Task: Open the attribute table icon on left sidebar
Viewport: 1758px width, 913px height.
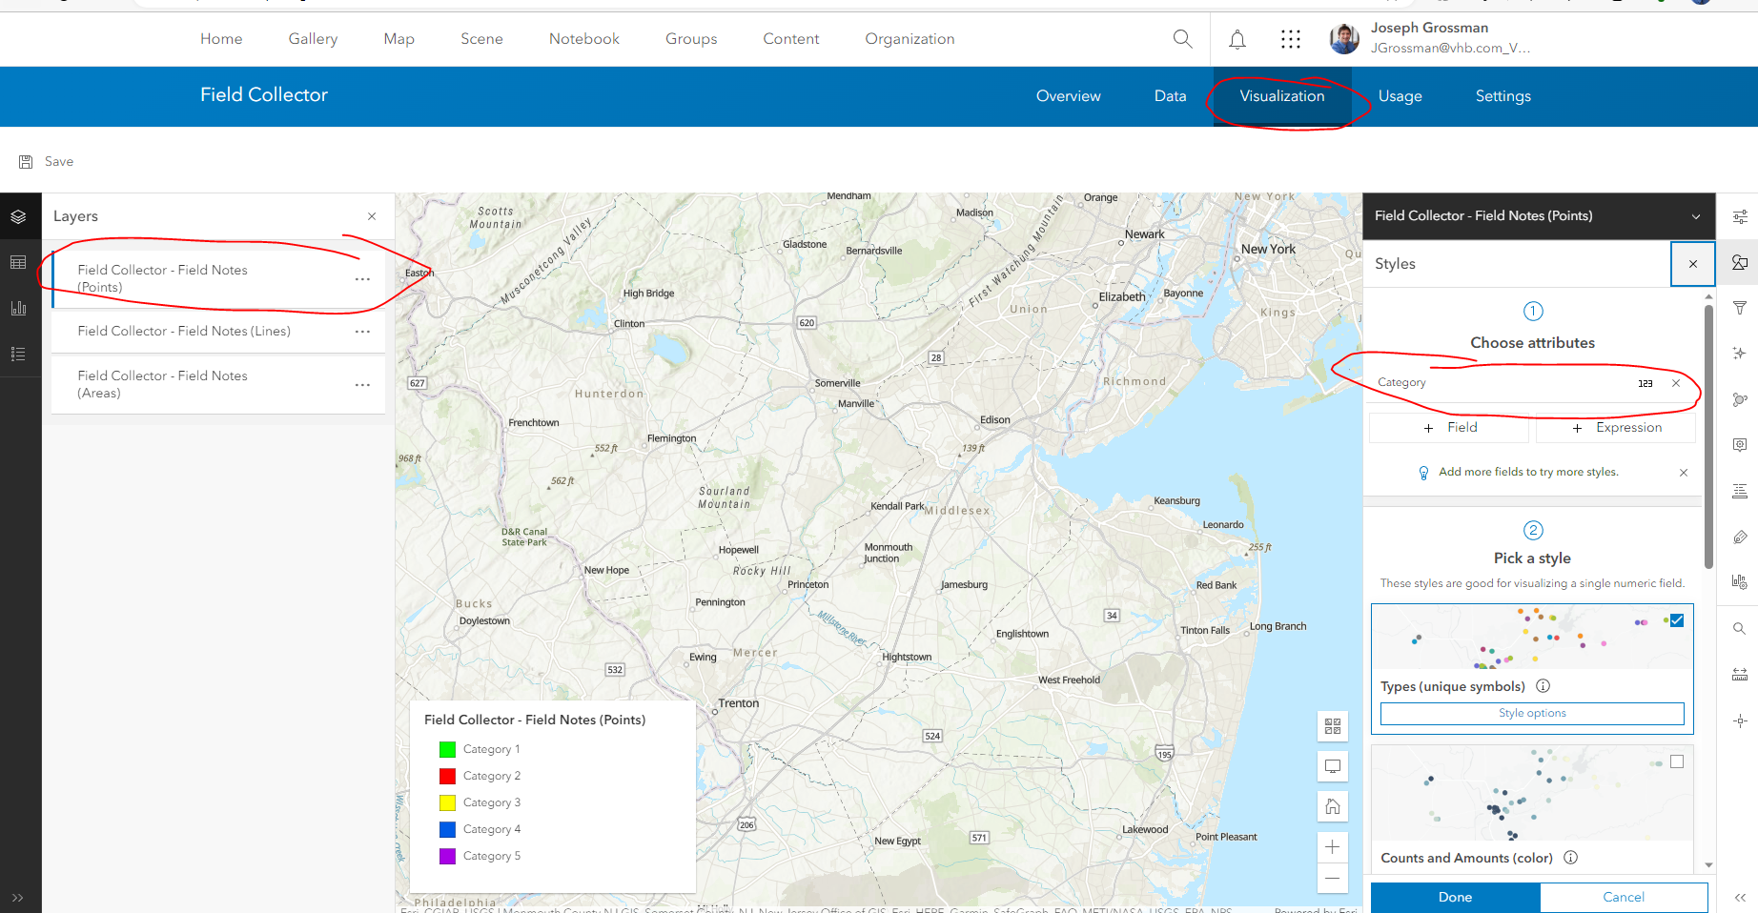Action: click(19, 261)
